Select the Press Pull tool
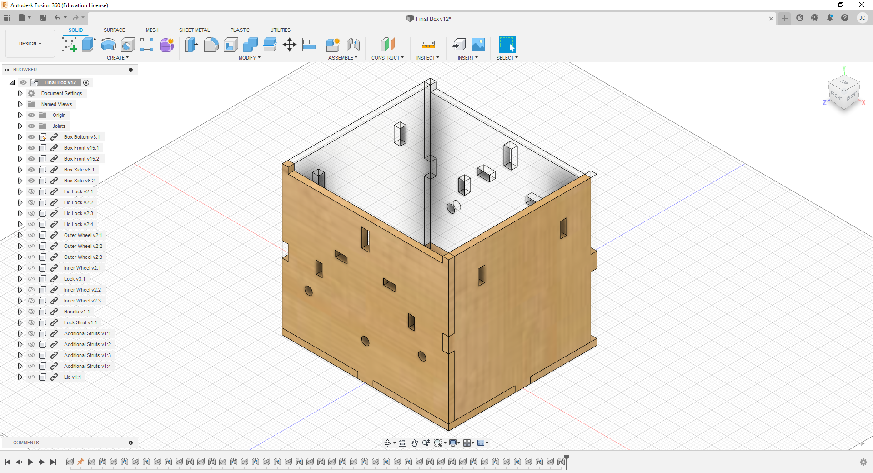873x473 pixels. coord(191,45)
